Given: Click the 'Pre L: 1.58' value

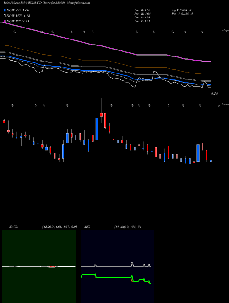Looking at the screenshot, I should pos(142,17).
